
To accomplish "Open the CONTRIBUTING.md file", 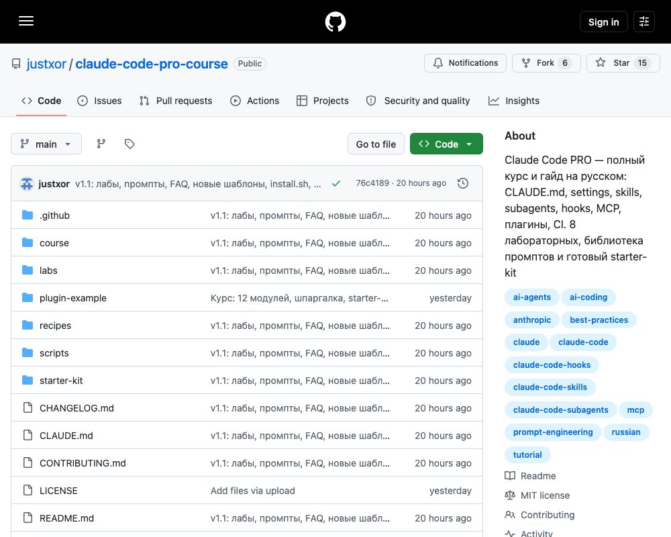I will pyautogui.click(x=83, y=463).
